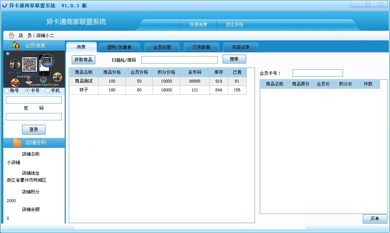Viewport: 390px width, 233px height.
Task: Click shop name 小店铺
Action: pos(14,163)
